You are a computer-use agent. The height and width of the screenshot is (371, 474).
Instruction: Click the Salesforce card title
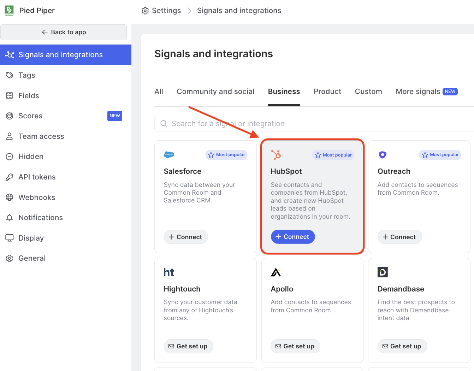pyautogui.click(x=183, y=171)
